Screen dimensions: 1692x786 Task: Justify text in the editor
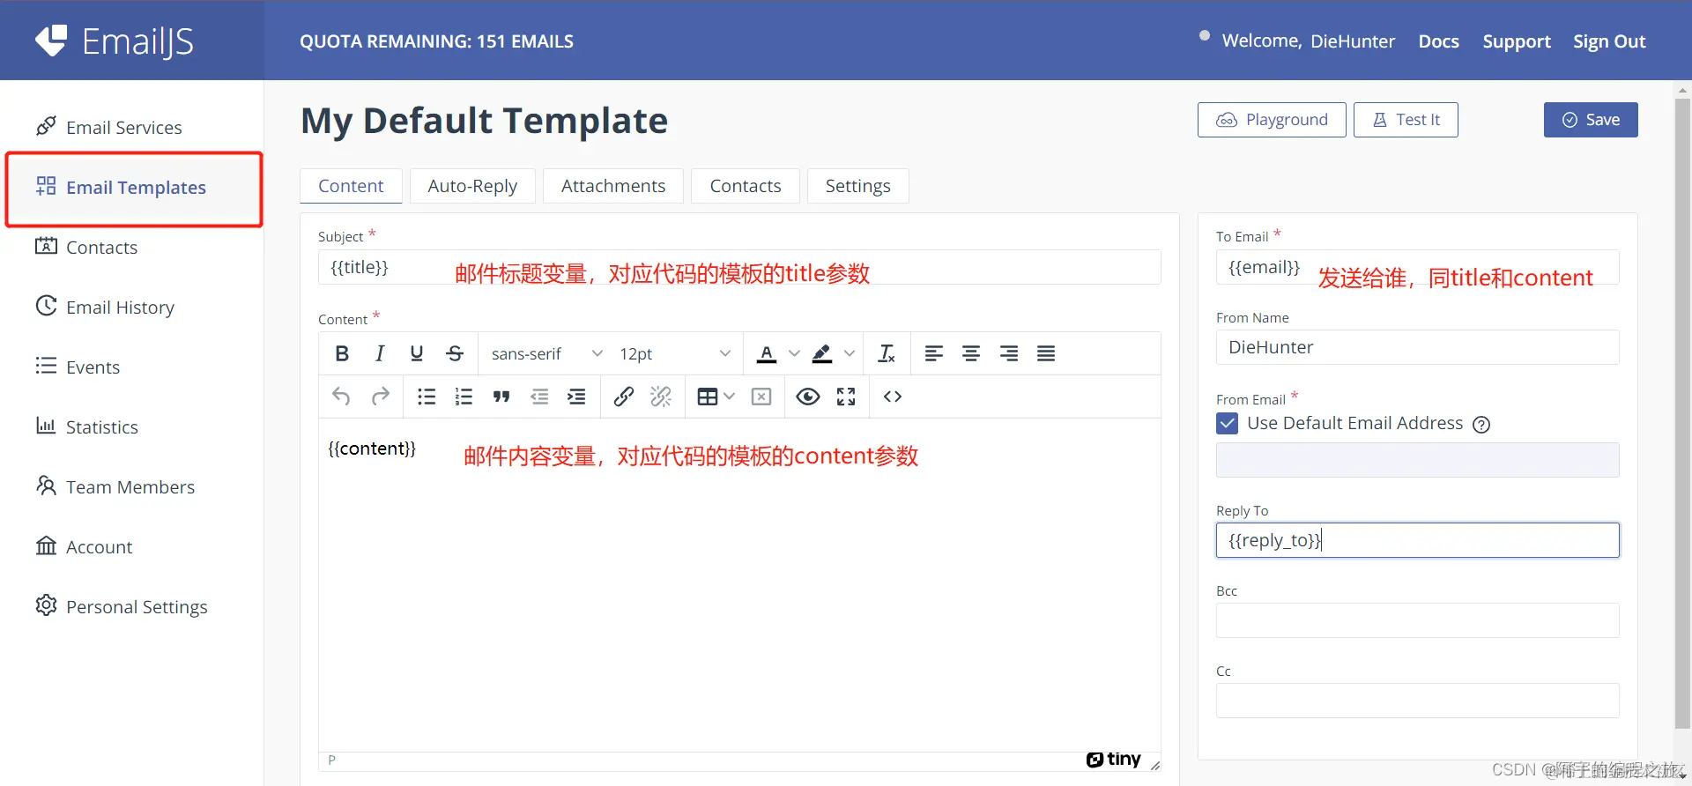tap(1046, 353)
